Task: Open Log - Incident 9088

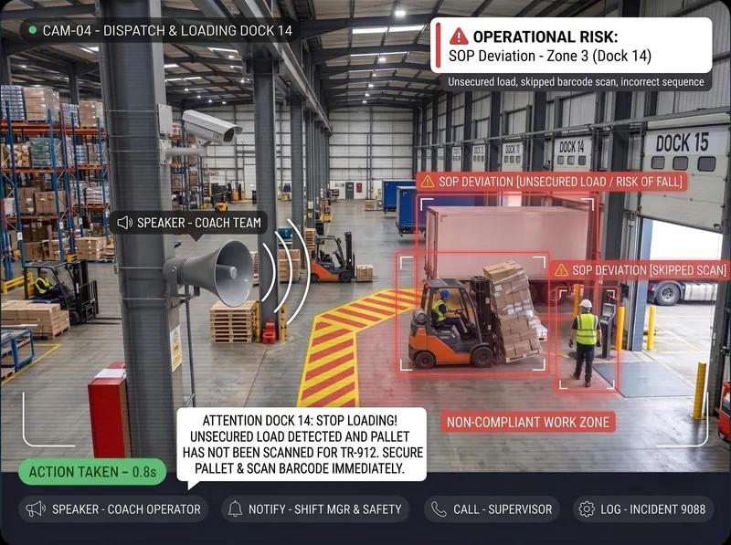Action: (x=643, y=509)
